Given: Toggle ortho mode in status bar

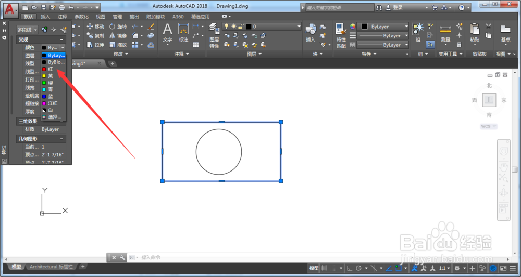Looking at the screenshot, I should tap(350, 268).
